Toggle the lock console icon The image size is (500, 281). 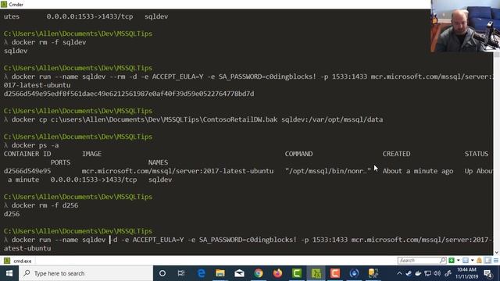pos(479,261)
